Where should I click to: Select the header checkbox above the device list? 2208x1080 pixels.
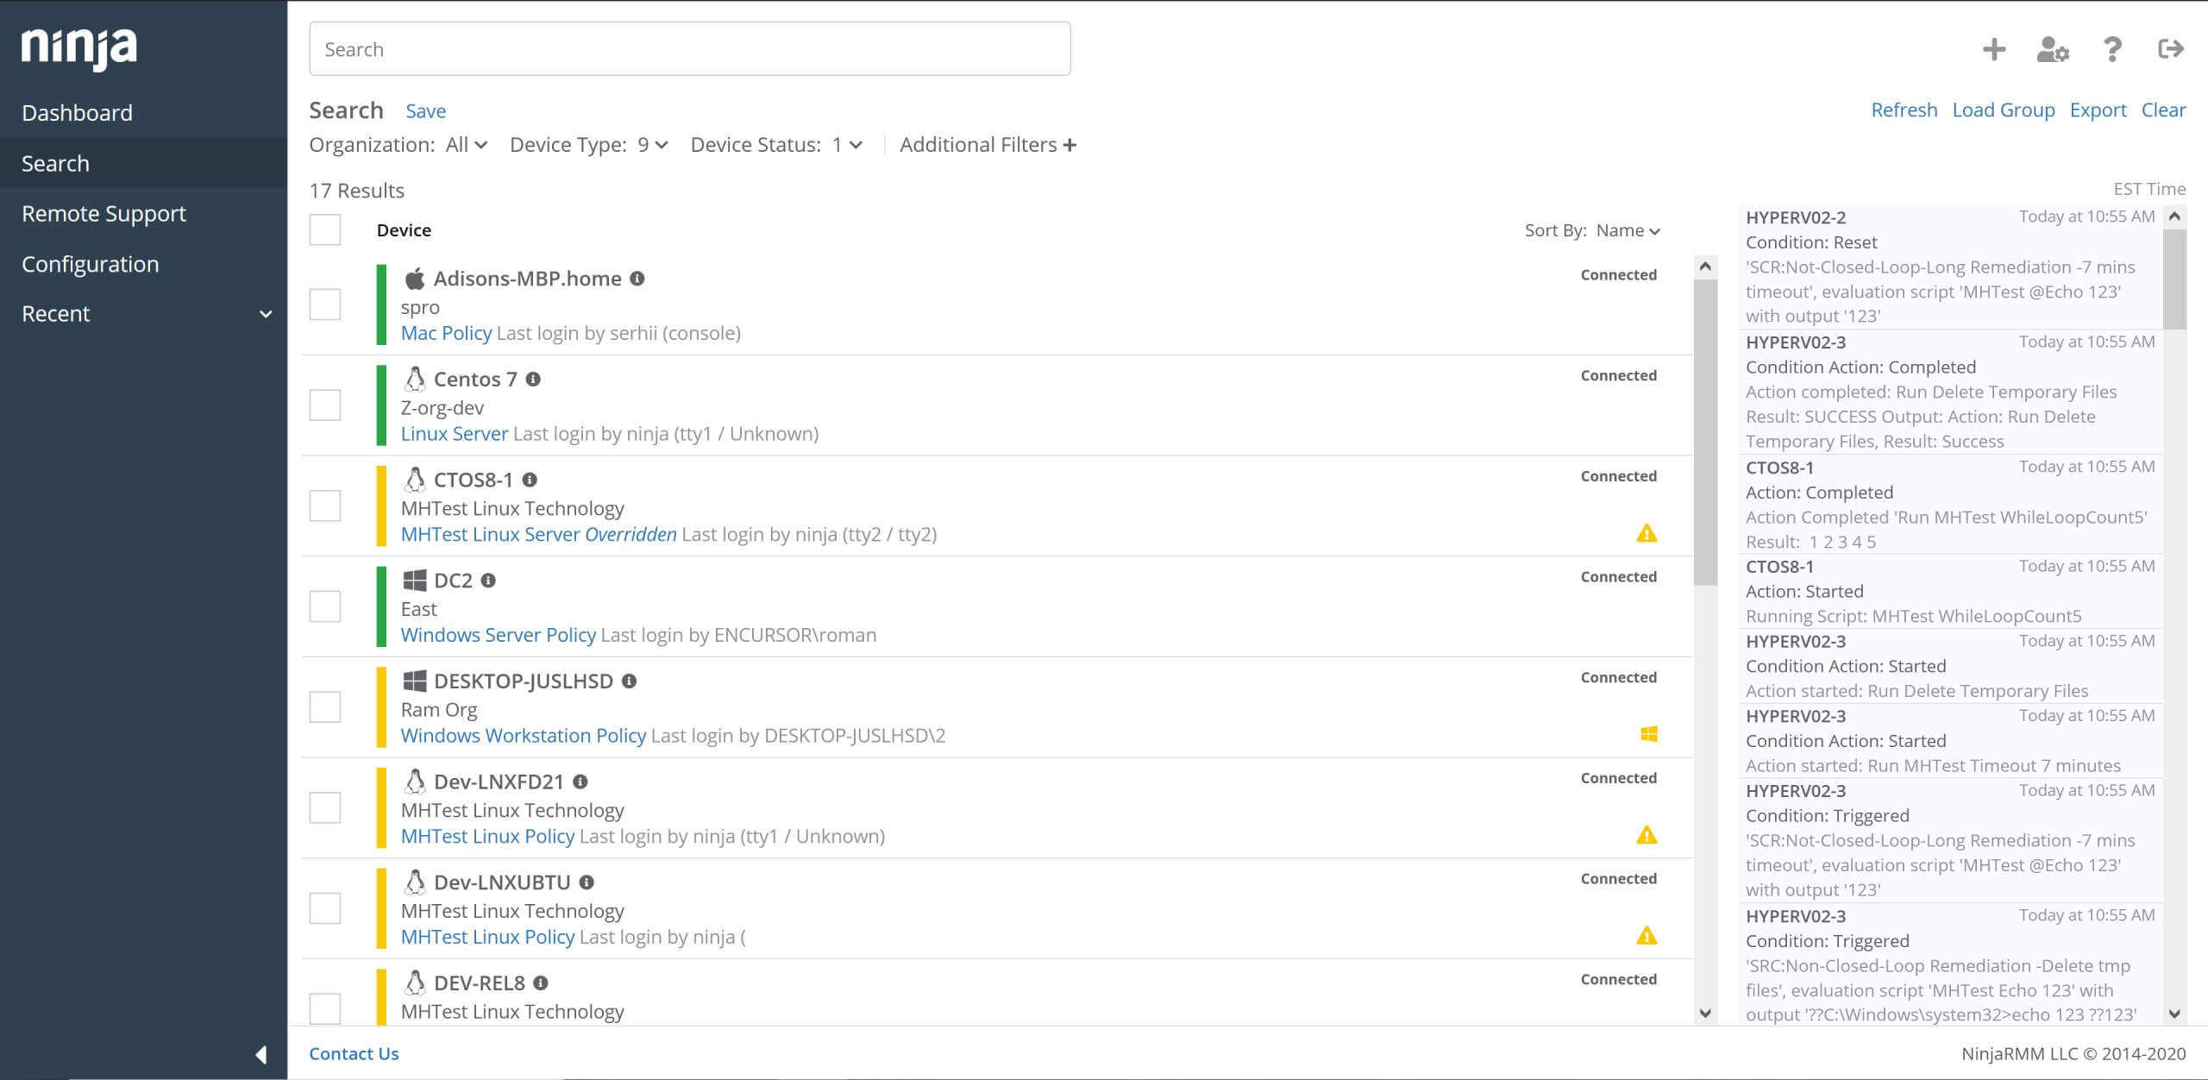tap(325, 230)
